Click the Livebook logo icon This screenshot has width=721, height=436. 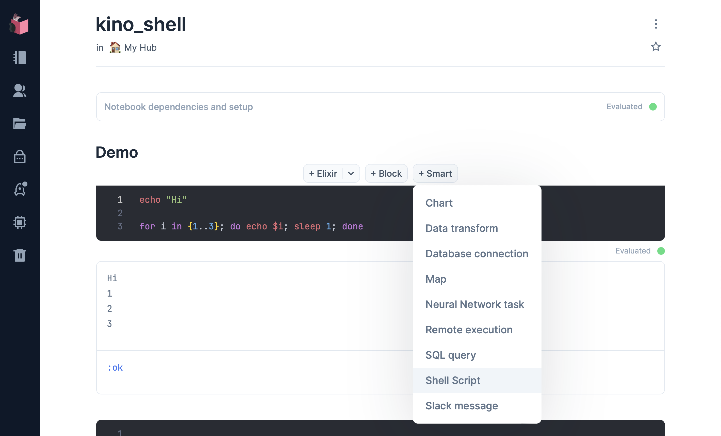click(x=19, y=25)
